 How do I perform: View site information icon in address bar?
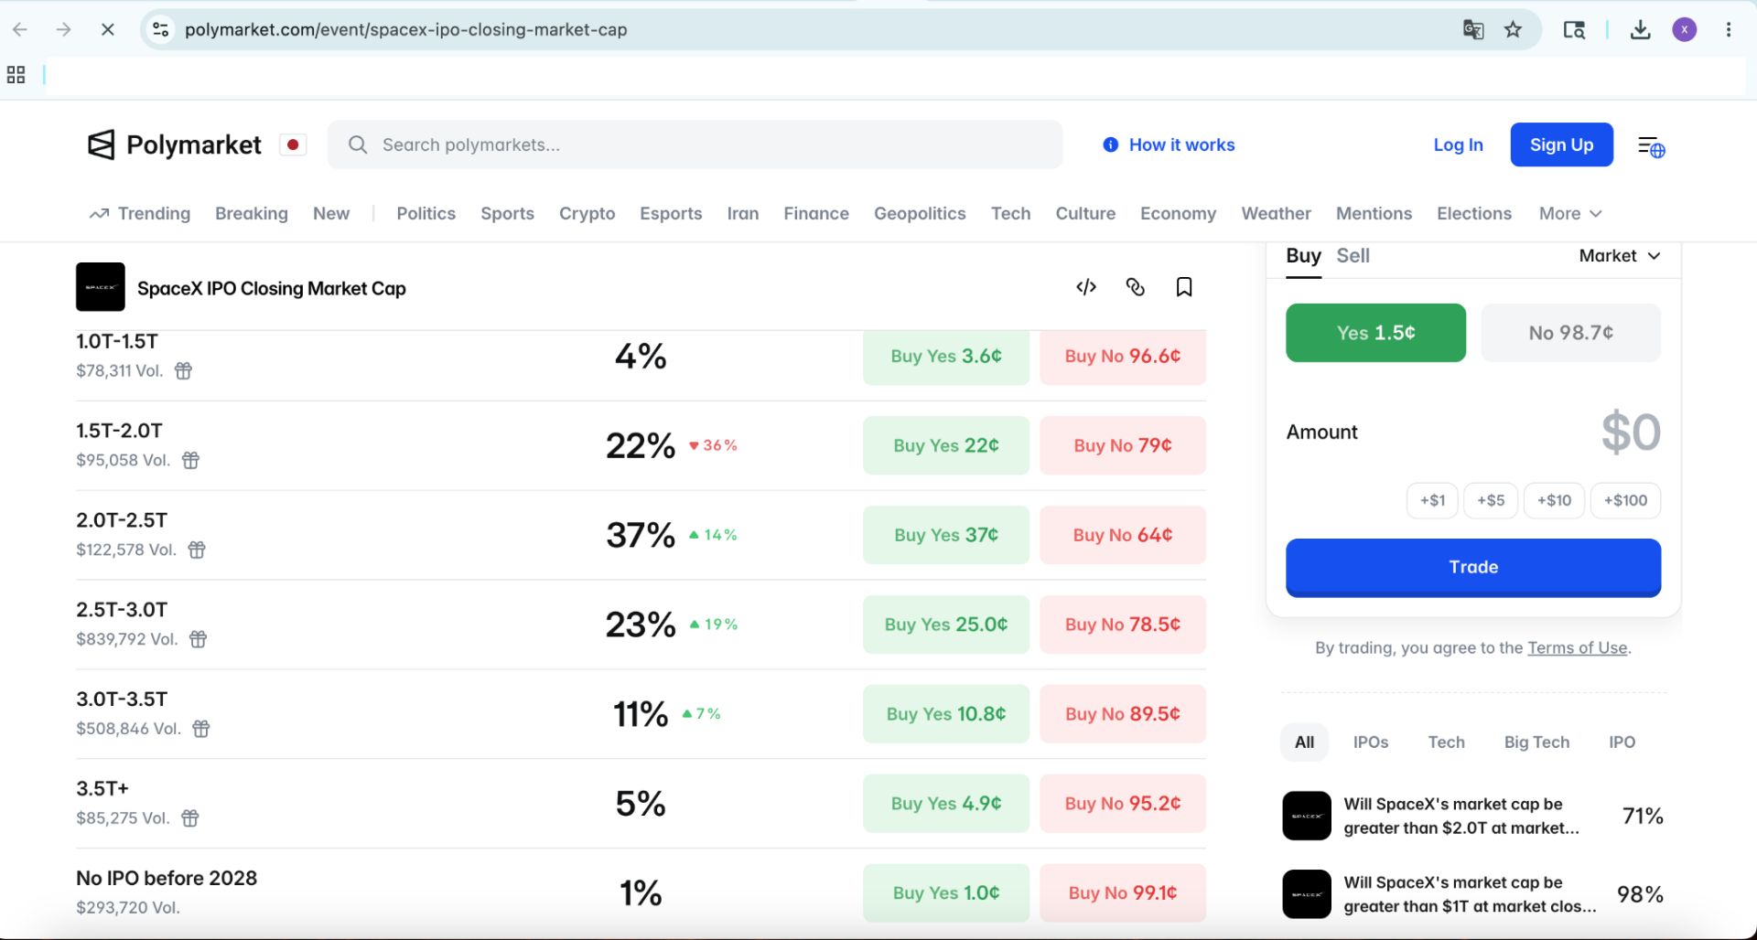point(161,29)
